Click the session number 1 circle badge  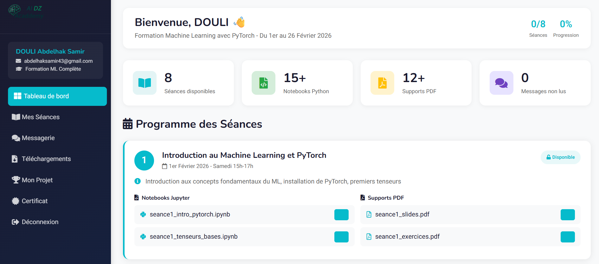tap(144, 160)
